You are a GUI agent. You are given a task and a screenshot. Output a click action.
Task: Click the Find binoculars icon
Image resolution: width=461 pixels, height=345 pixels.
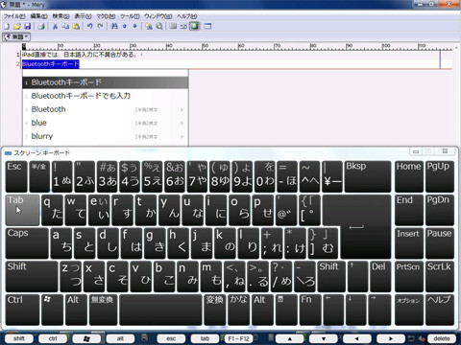tap(114, 26)
